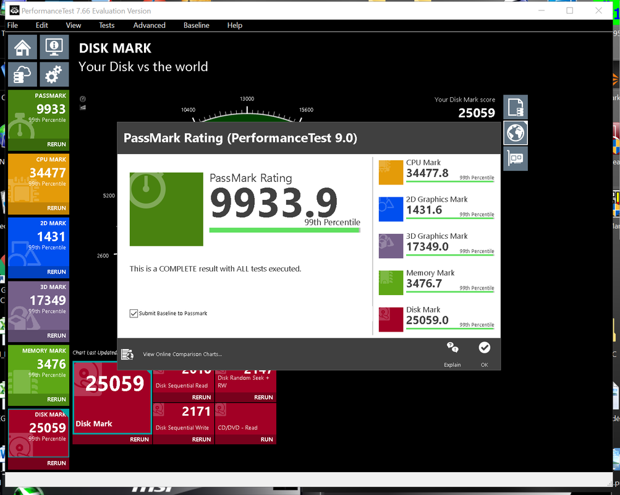Open the Edit menu
This screenshot has width=620, height=495.
click(x=42, y=25)
